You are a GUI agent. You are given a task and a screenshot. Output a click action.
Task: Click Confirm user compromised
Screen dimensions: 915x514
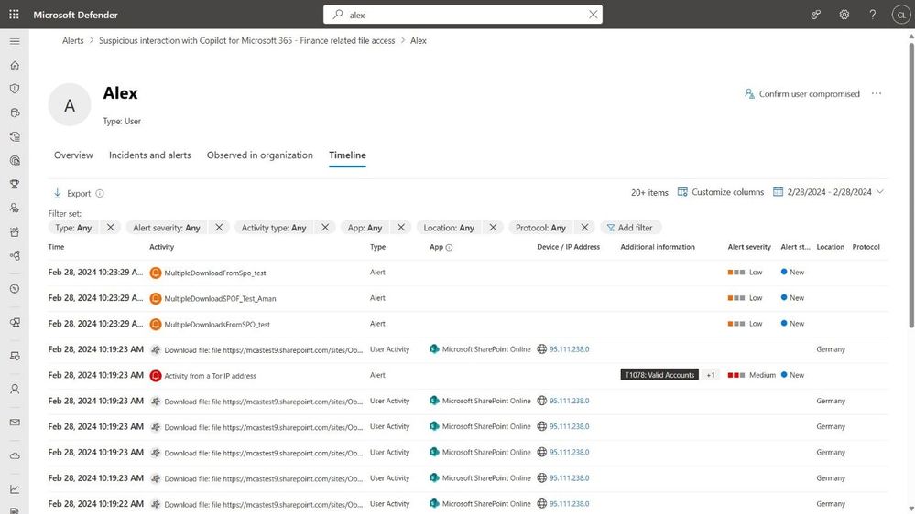click(x=801, y=93)
